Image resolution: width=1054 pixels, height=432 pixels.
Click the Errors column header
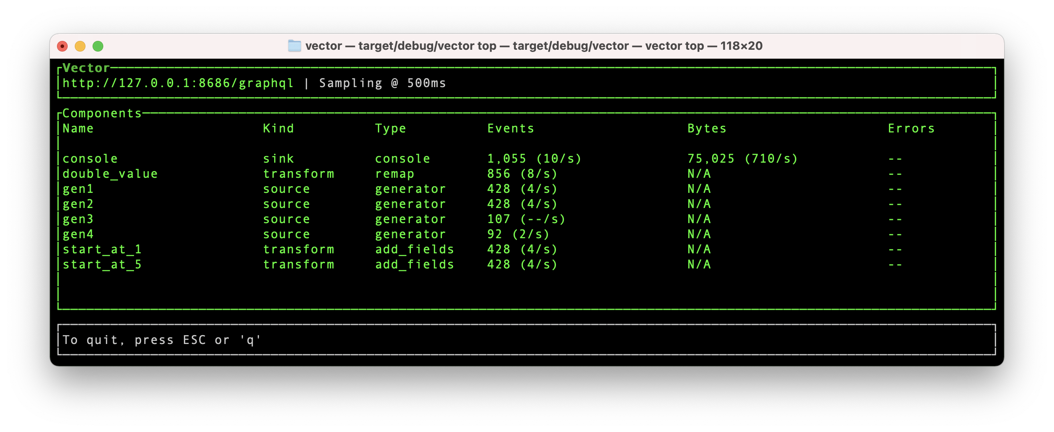pyautogui.click(x=911, y=128)
